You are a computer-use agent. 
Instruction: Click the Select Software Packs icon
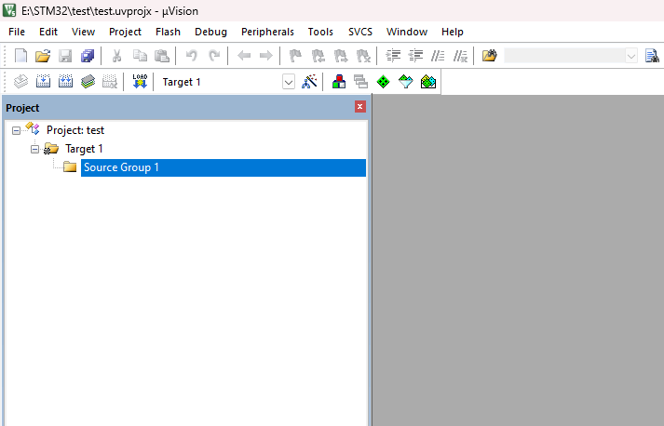tap(405, 82)
